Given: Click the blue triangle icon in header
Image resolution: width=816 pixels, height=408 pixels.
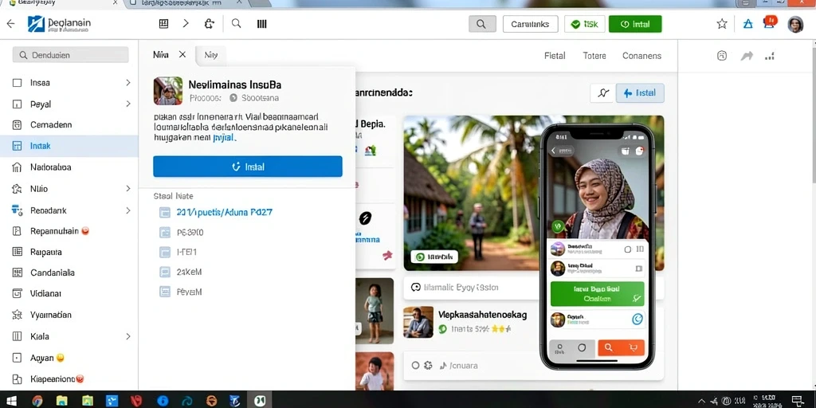Looking at the screenshot, I should 747,23.
